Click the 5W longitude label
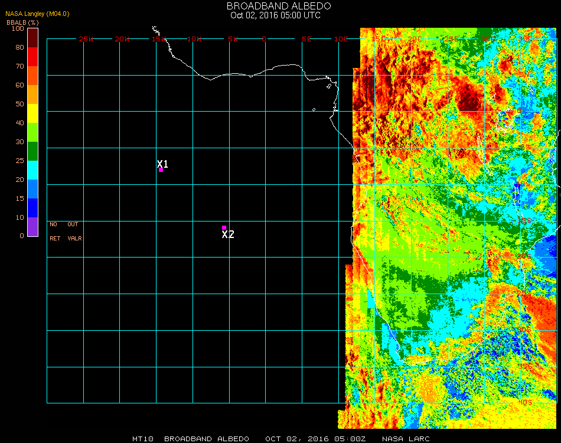This screenshot has width=561, height=443. pyautogui.click(x=233, y=39)
